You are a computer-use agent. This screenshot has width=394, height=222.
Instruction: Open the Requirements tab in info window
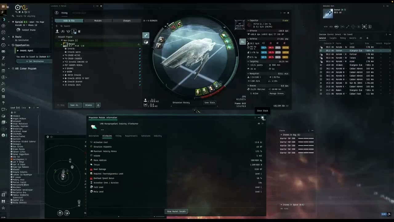click(x=131, y=136)
